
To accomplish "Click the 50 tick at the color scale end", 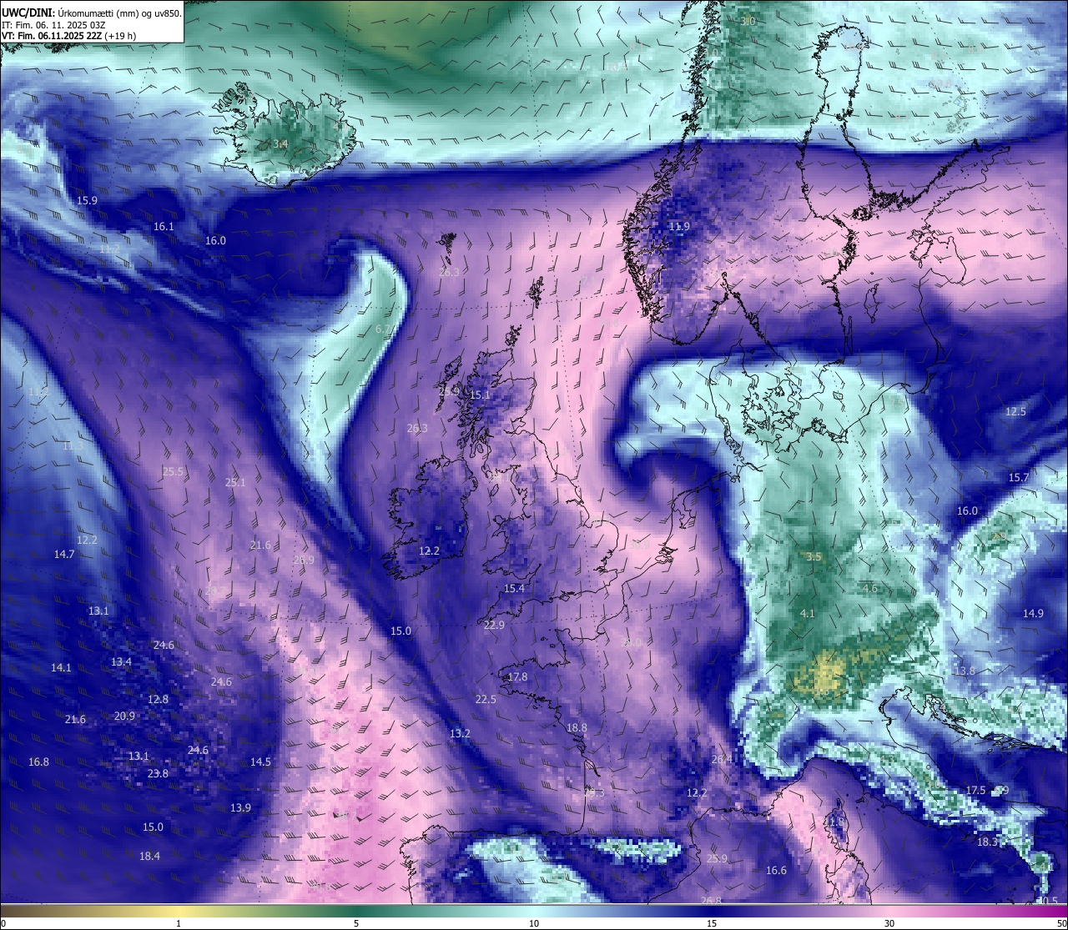I will [1061, 923].
